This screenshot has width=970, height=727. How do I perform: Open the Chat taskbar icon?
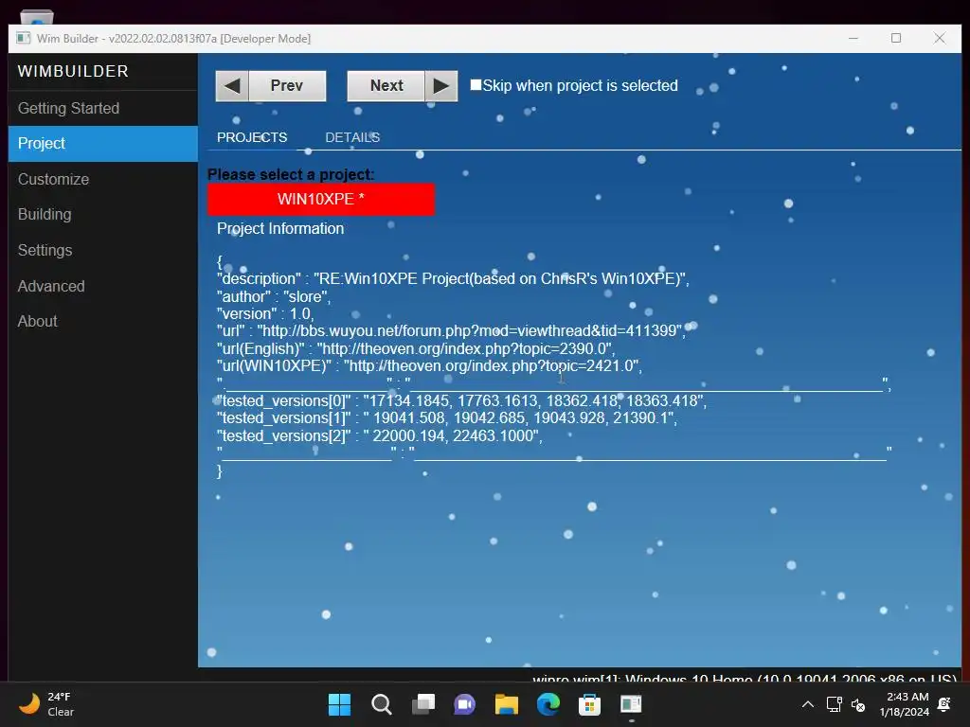point(464,704)
